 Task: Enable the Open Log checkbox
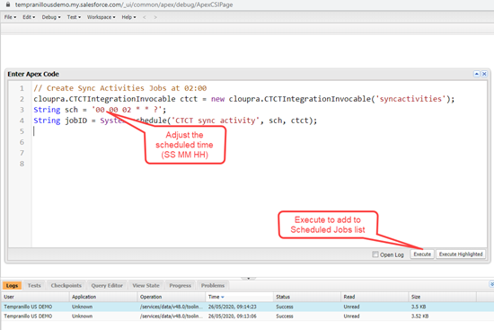375,254
